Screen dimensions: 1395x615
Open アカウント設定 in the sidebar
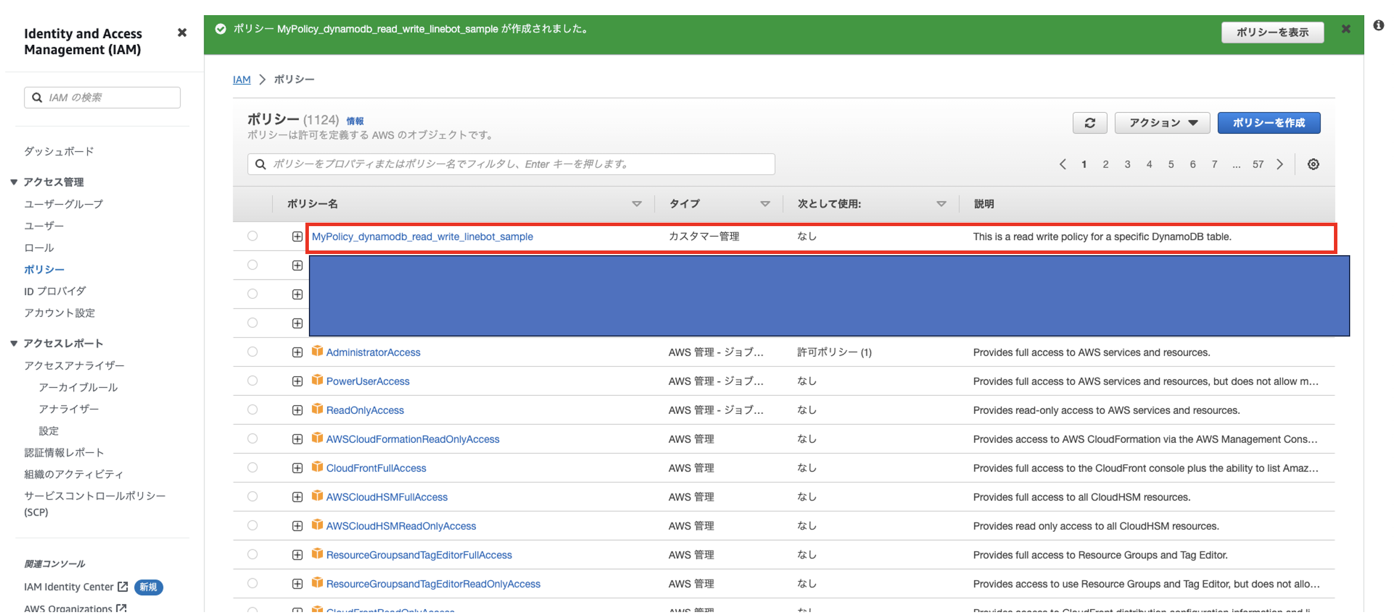(59, 313)
